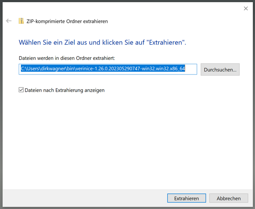This screenshot has height=209, width=255.
Task: Close the extraction dialog with the X
Action: 246,8
